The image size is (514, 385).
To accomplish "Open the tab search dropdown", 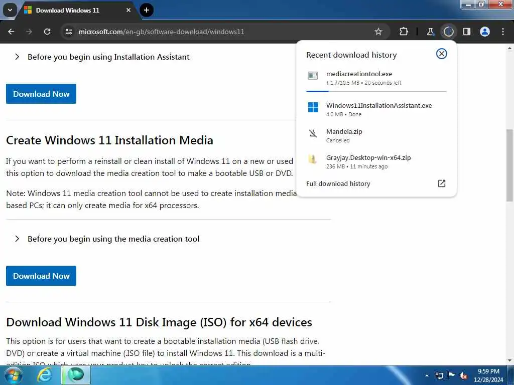I will (x=10, y=10).
